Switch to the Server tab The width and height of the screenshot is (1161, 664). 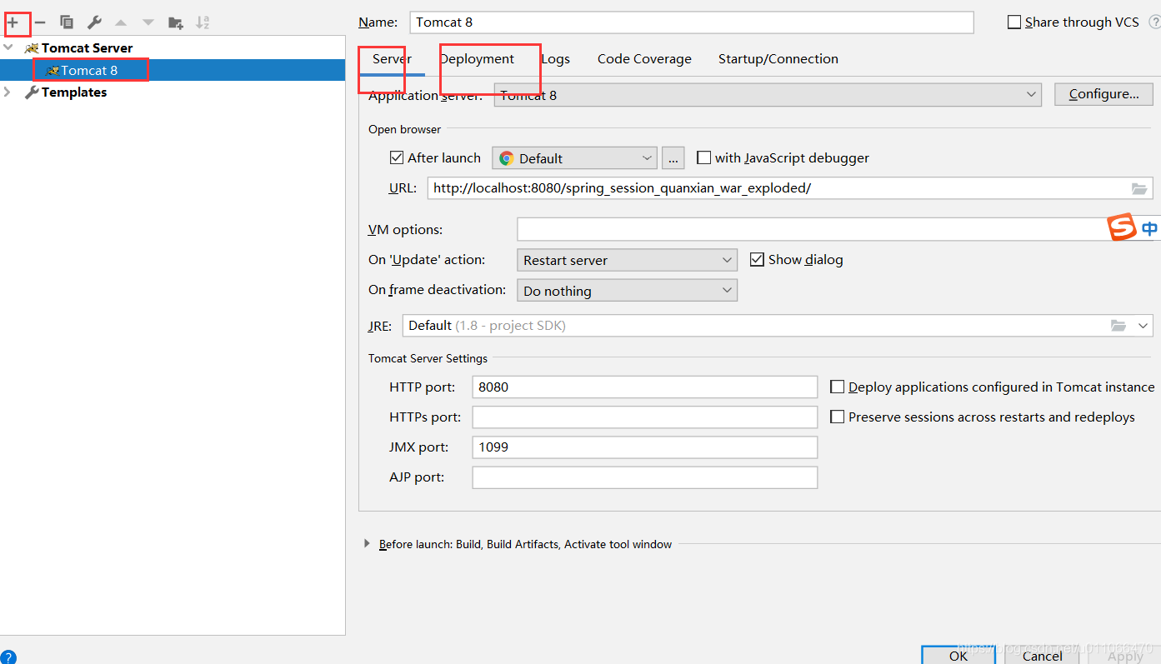(392, 59)
